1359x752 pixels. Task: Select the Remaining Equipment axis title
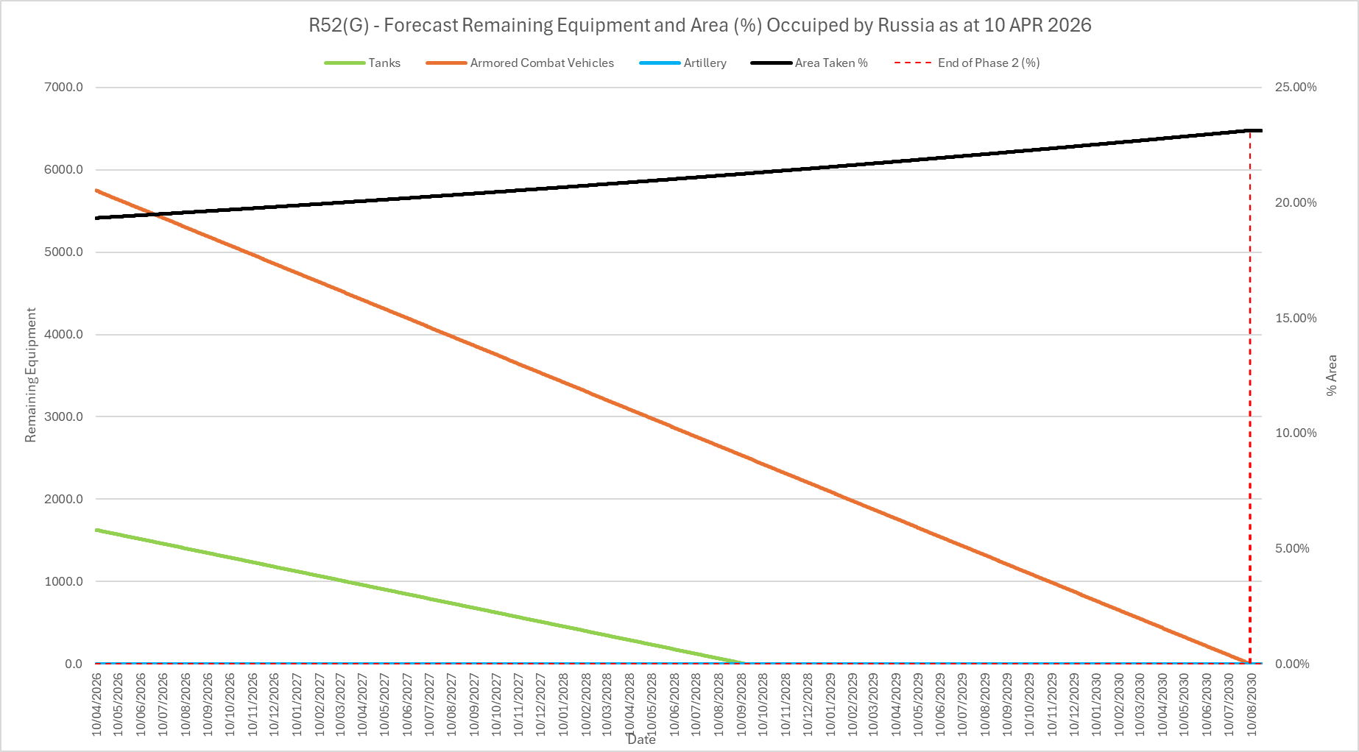31,375
